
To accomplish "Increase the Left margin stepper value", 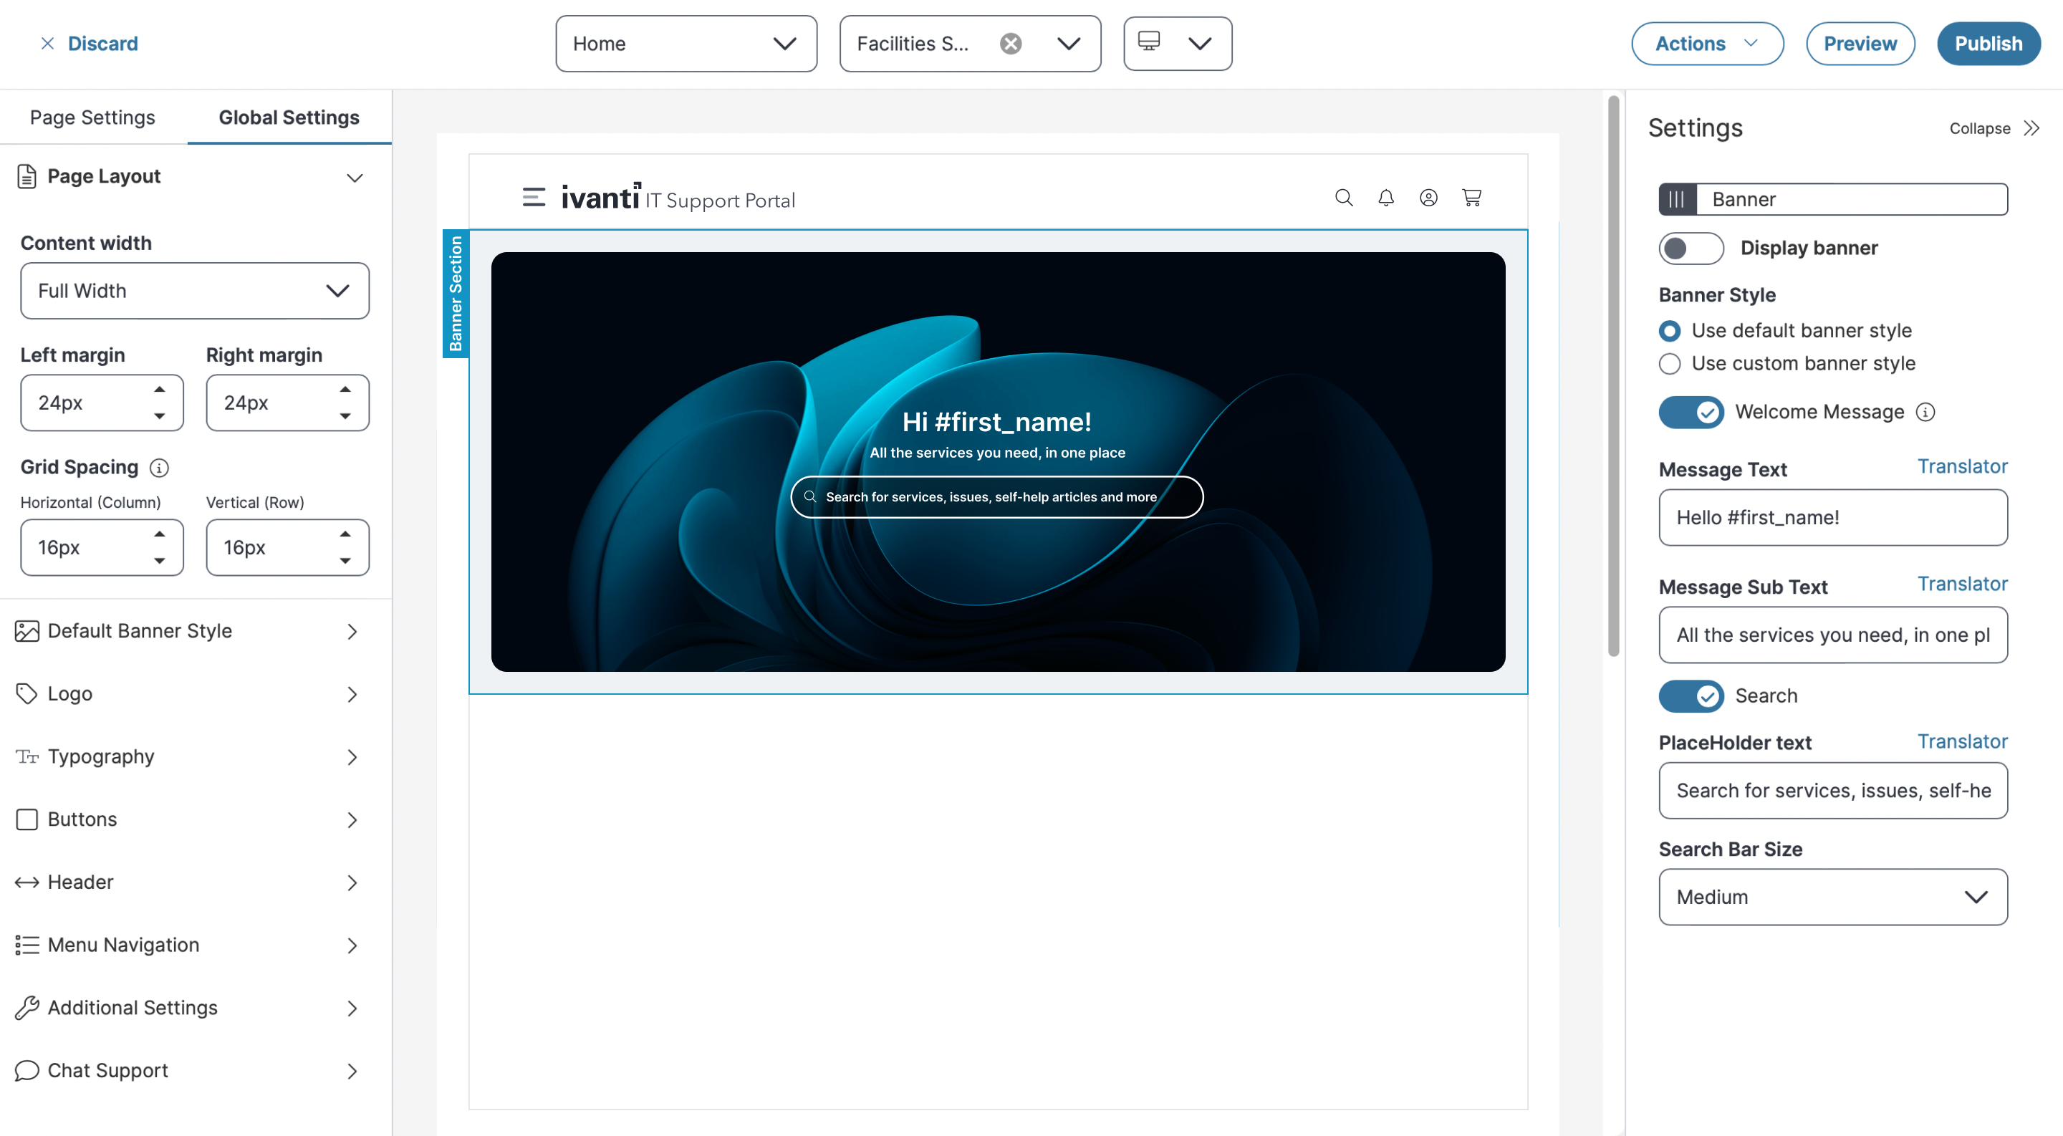I will tap(159, 389).
